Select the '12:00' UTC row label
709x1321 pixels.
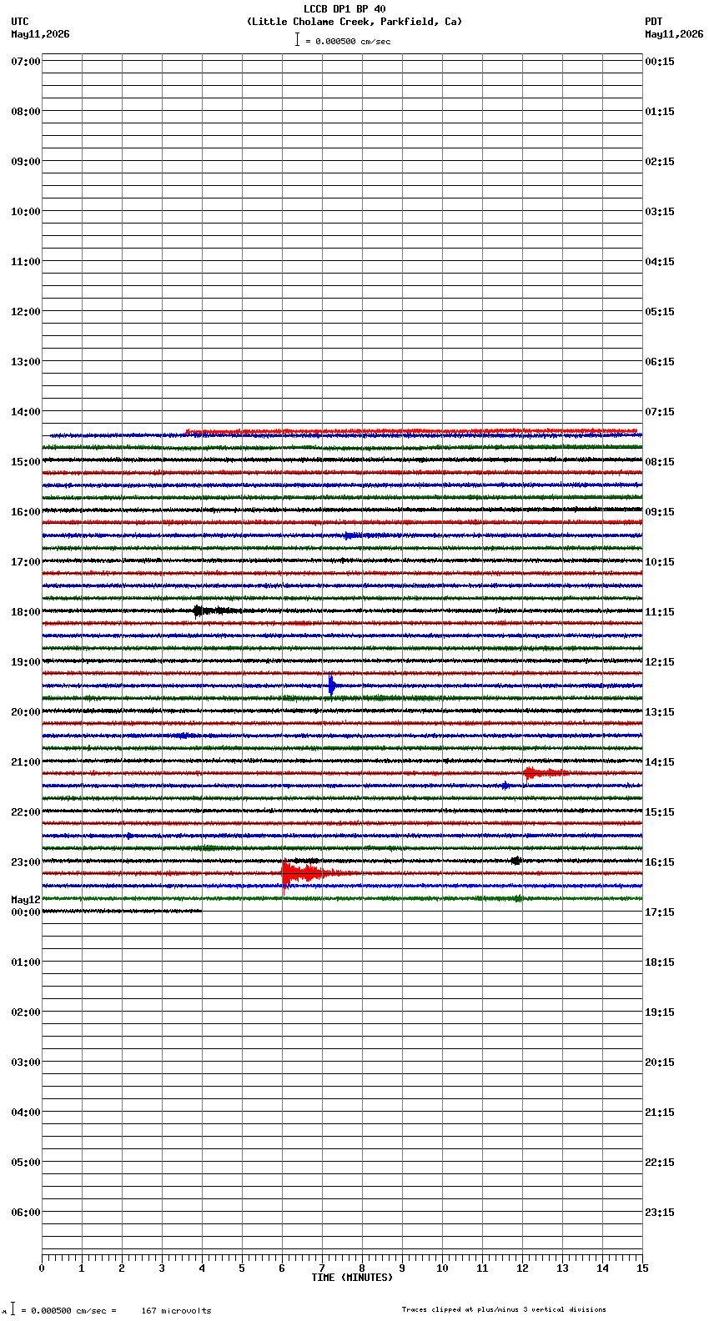(x=25, y=312)
